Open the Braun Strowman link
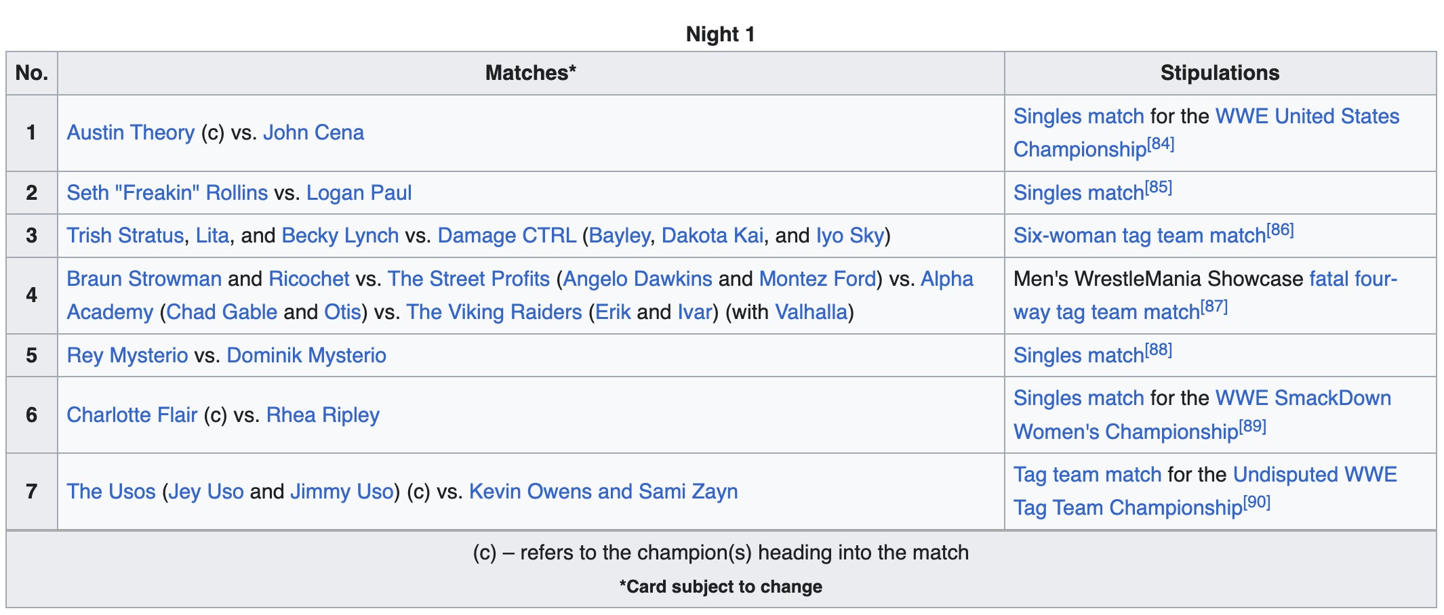The width and height of the screenshot is (1444, 615). (144, 279)
